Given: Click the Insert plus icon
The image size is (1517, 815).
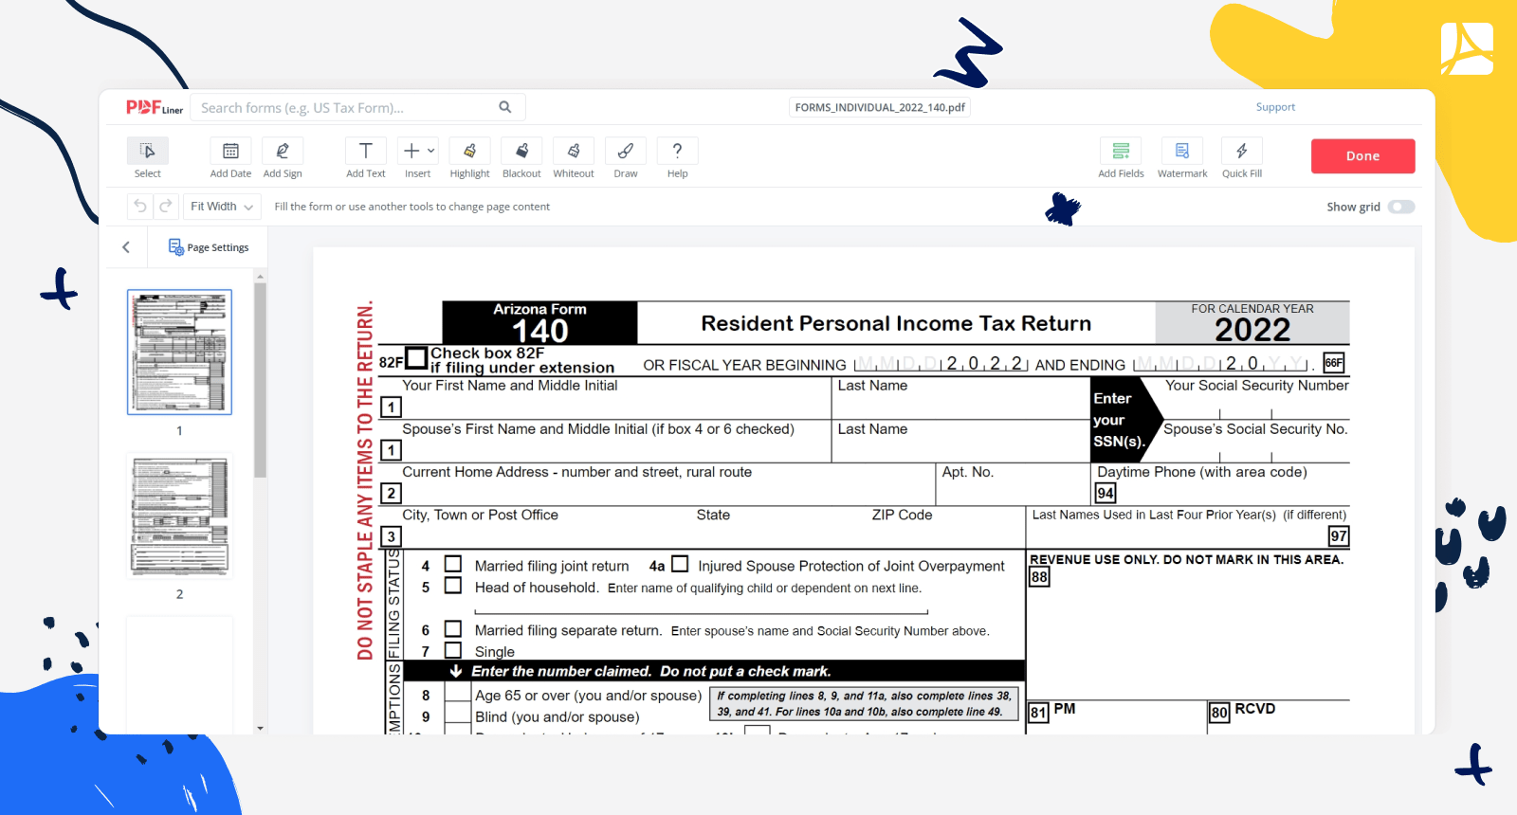Looking at the screenshot, I should point(411,151).
